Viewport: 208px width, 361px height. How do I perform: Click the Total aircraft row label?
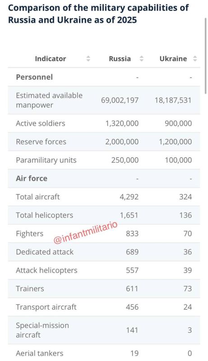pyautogui.click(x=38, y=197)
